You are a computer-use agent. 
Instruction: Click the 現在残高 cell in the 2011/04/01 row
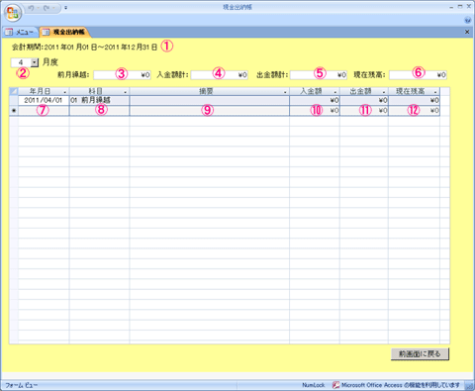[414, 100]
